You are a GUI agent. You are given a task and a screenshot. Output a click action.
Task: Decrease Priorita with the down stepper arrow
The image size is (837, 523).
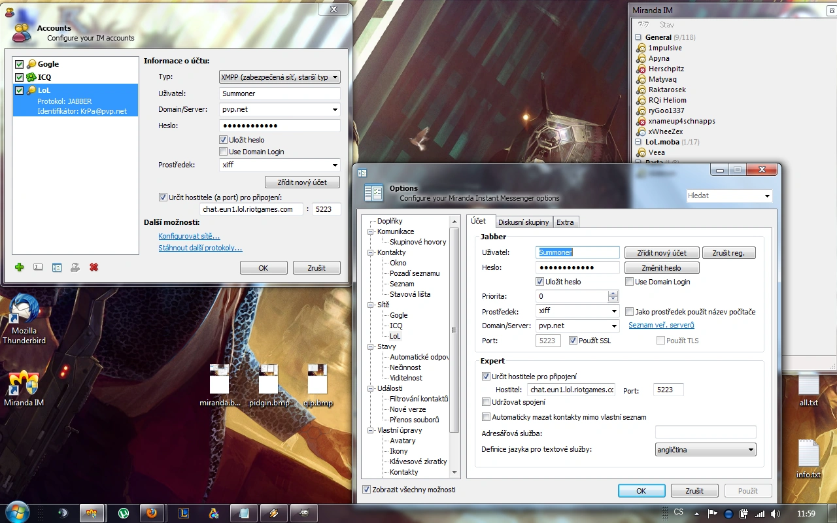(x=613, y=299)
